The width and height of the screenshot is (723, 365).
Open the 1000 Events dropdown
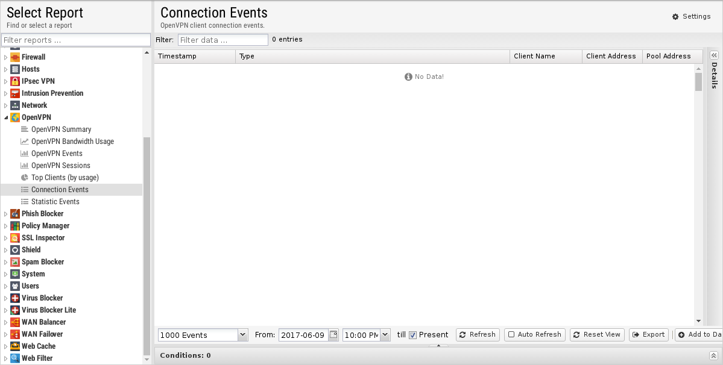coord(242,335)
